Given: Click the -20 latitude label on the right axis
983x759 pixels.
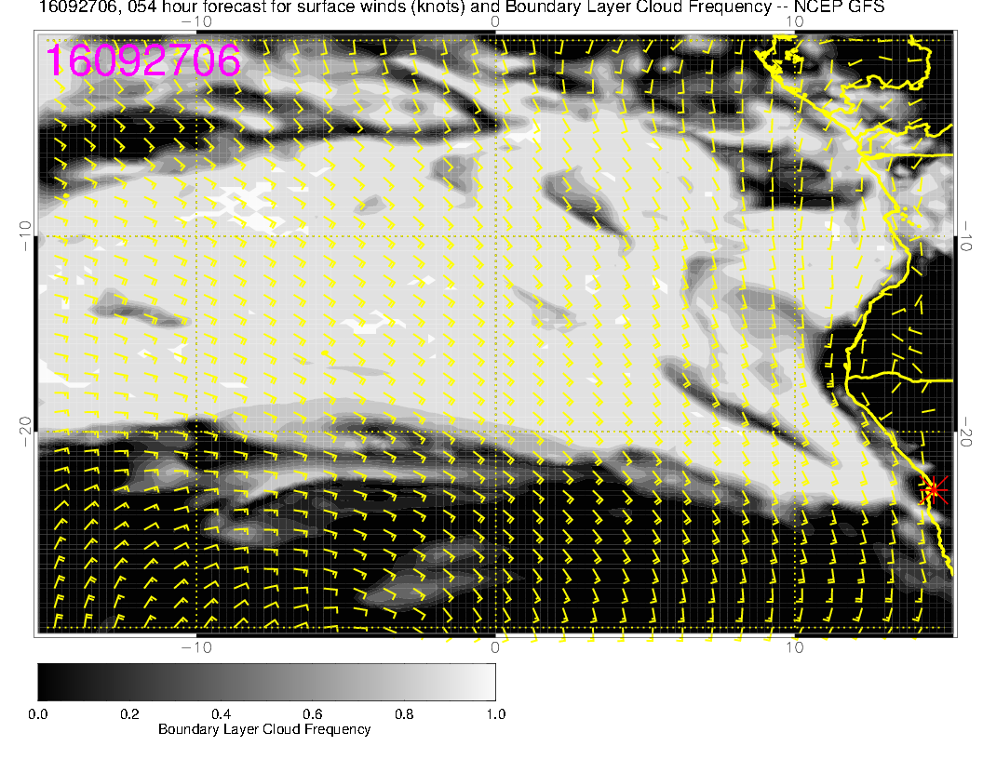Looking at the screenshot, I should coord(965,432).
